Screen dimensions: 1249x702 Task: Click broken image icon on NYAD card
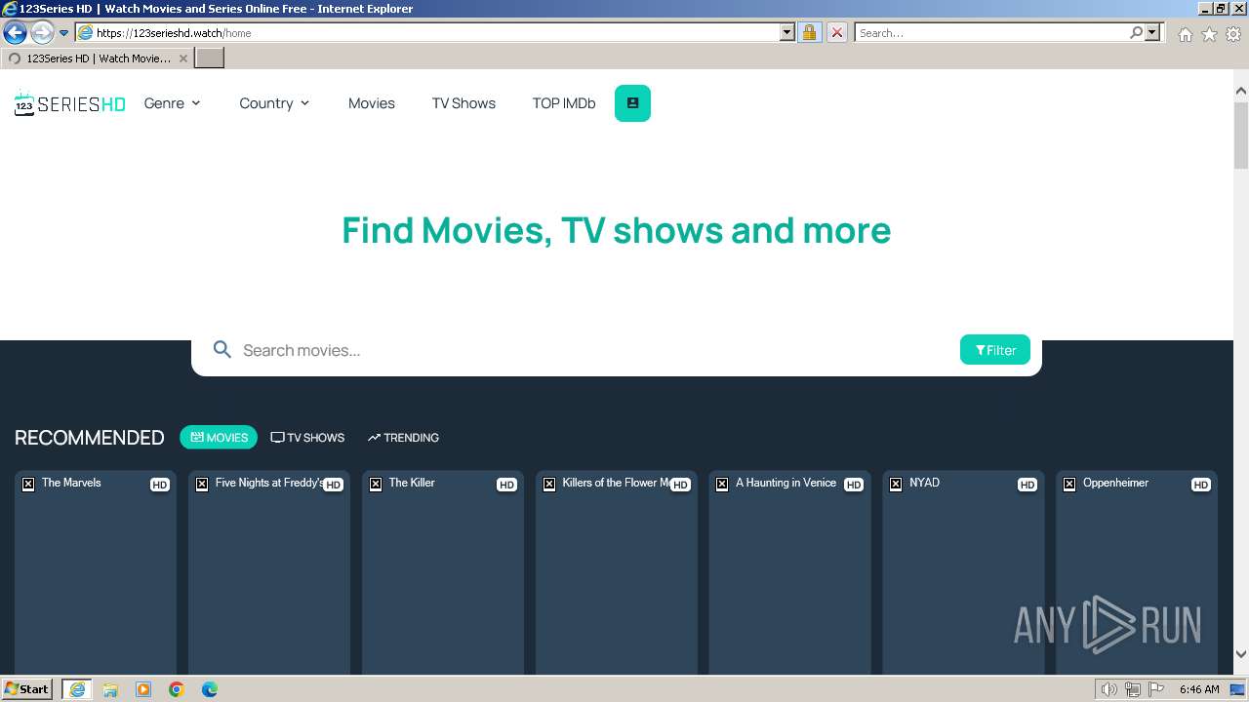tap(896, 484)
